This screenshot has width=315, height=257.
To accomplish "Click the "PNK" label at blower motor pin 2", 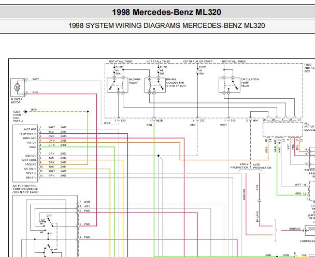I will tap(35, 92).
